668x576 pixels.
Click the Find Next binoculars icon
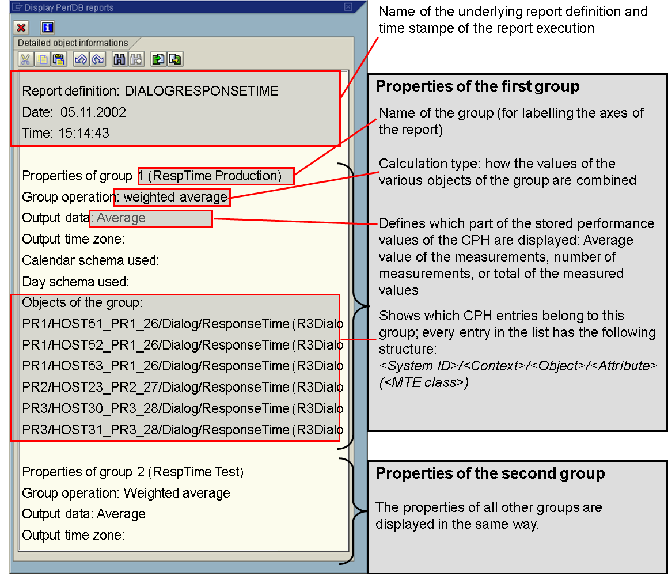coord(136,59)
